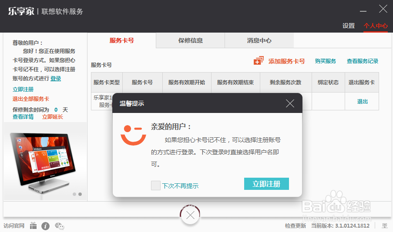Viewport: 393px width, 232px height.
Task: Click the version text 3.1.0124.1812
Action: click(352, 226)
